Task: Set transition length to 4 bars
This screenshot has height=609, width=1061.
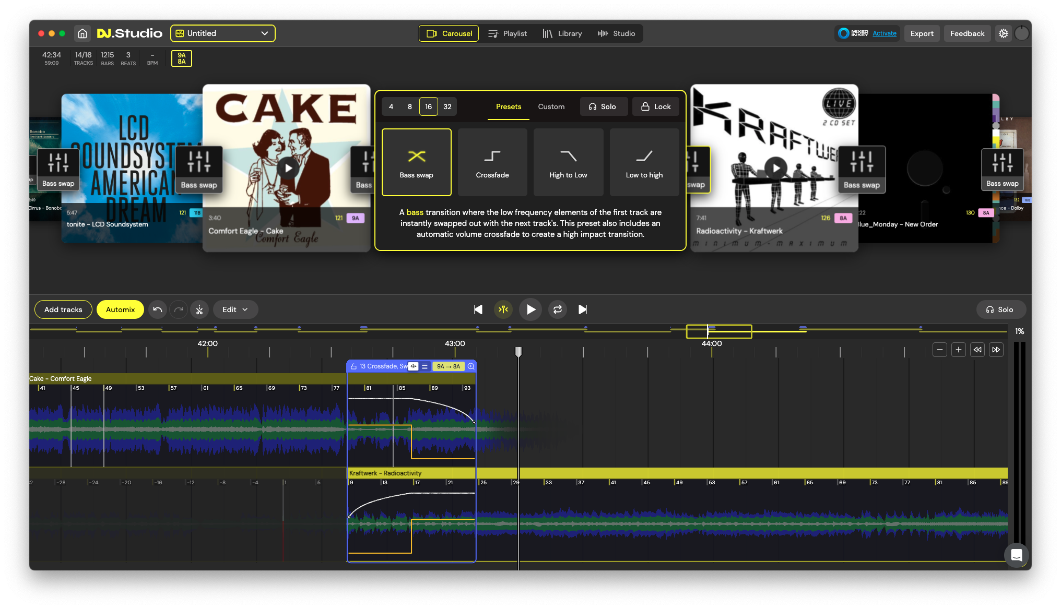Action: click(391, 106)
